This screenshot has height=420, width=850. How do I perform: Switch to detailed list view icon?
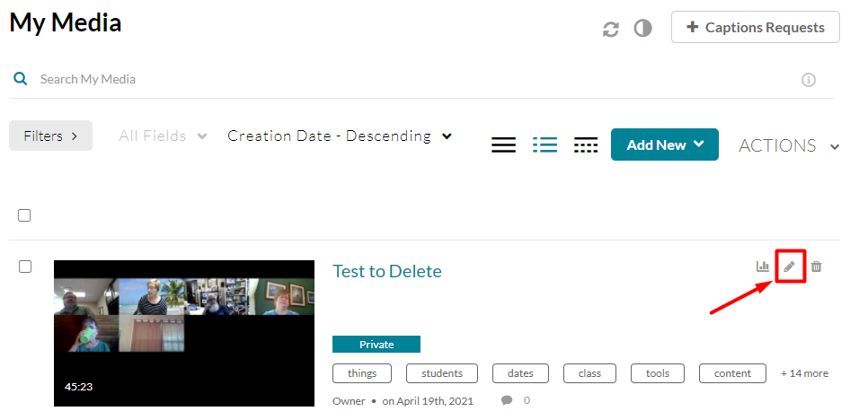[x=545, y=145]
